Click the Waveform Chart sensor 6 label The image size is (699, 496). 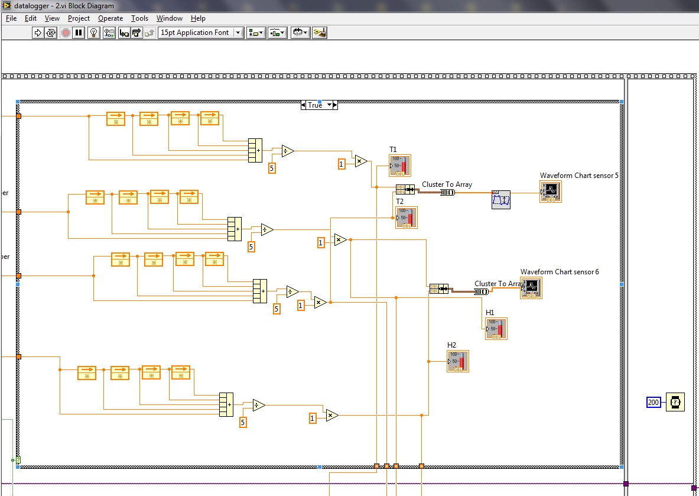click(560, 271)
